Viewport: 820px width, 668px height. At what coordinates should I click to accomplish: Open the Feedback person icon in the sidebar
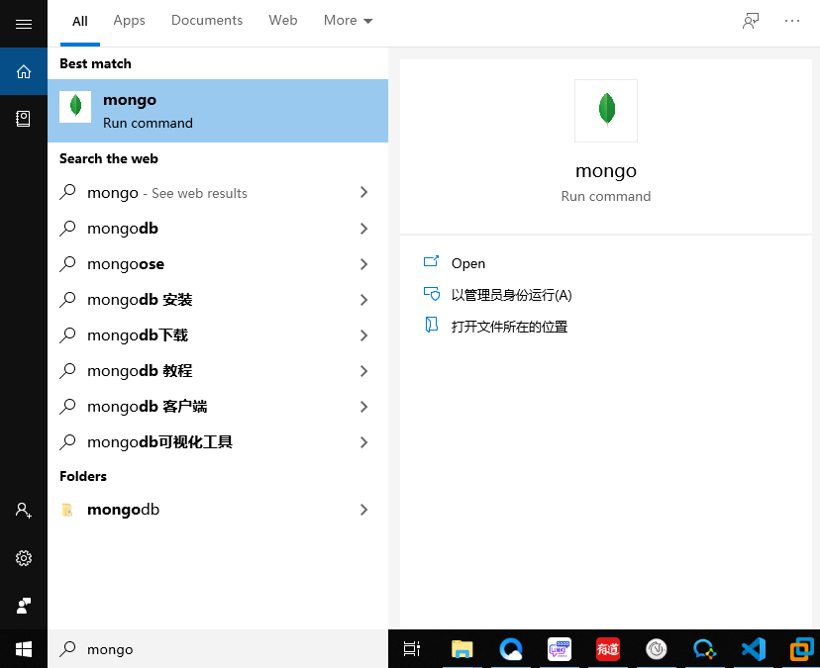24,606
